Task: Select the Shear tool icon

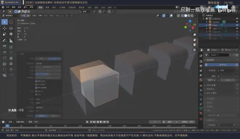Action: click(5, 75)
